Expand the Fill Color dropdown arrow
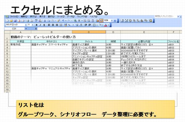The height and width of the screenshot is (122, 185). [103, 25]
